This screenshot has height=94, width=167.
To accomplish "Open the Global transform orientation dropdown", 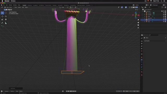I will pos(63,7).
